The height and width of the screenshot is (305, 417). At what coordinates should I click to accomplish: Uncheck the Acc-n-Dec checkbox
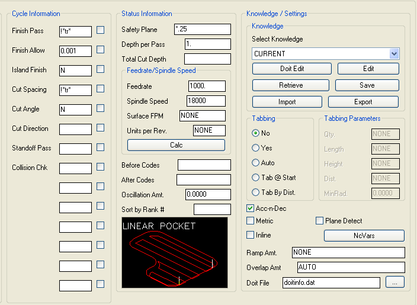pyautogui.click(x=250, y=208)
